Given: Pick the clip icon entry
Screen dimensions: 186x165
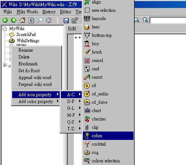Looking at the screenshot, I should (x=108, y=127).
